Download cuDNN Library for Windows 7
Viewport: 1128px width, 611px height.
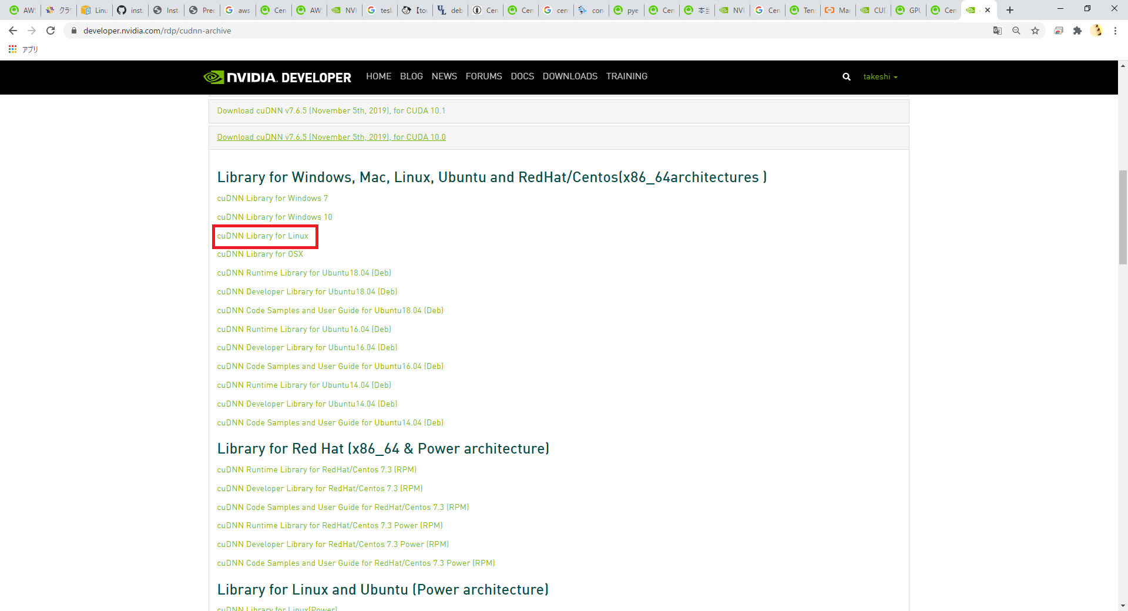tap(273, 199)
